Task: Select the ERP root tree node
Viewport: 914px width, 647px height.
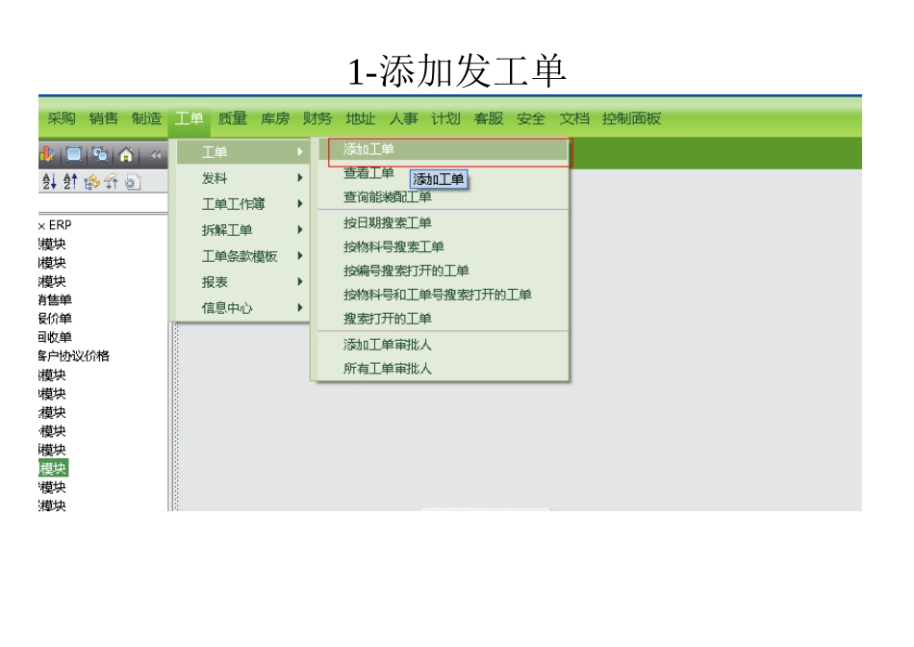Action: point(56,225)
